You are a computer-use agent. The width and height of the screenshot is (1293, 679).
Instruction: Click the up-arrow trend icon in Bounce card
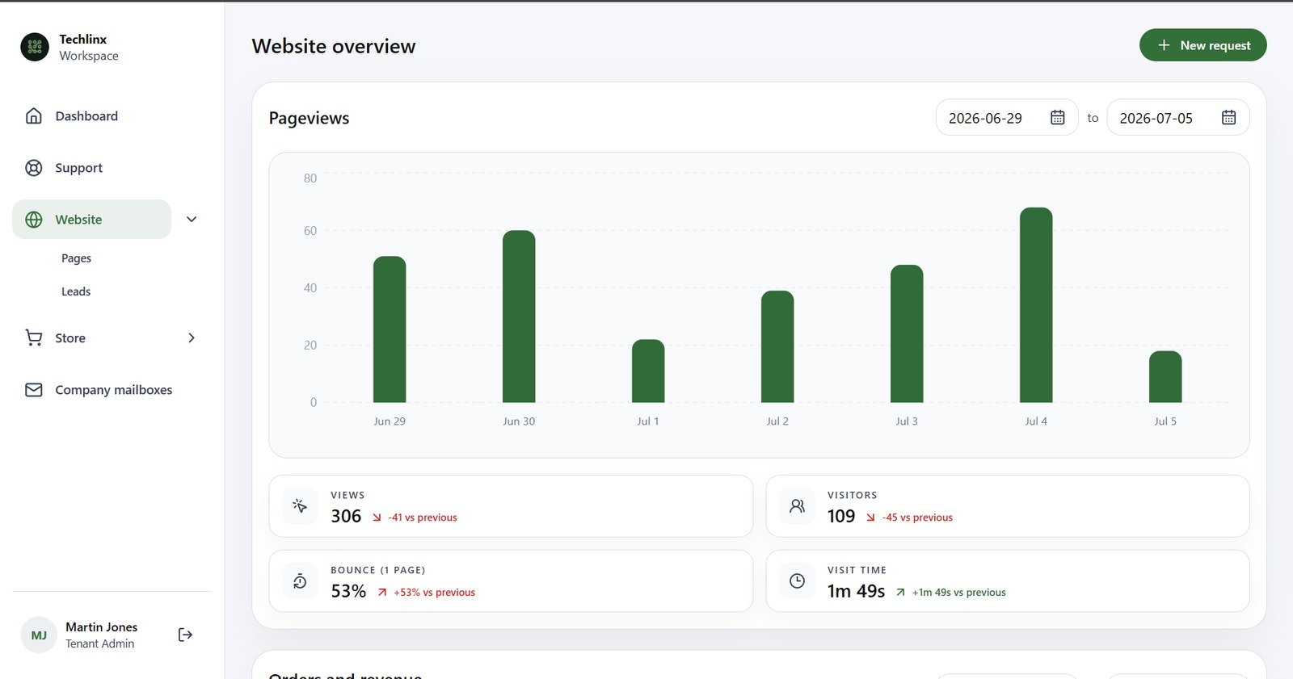[382, 593]
